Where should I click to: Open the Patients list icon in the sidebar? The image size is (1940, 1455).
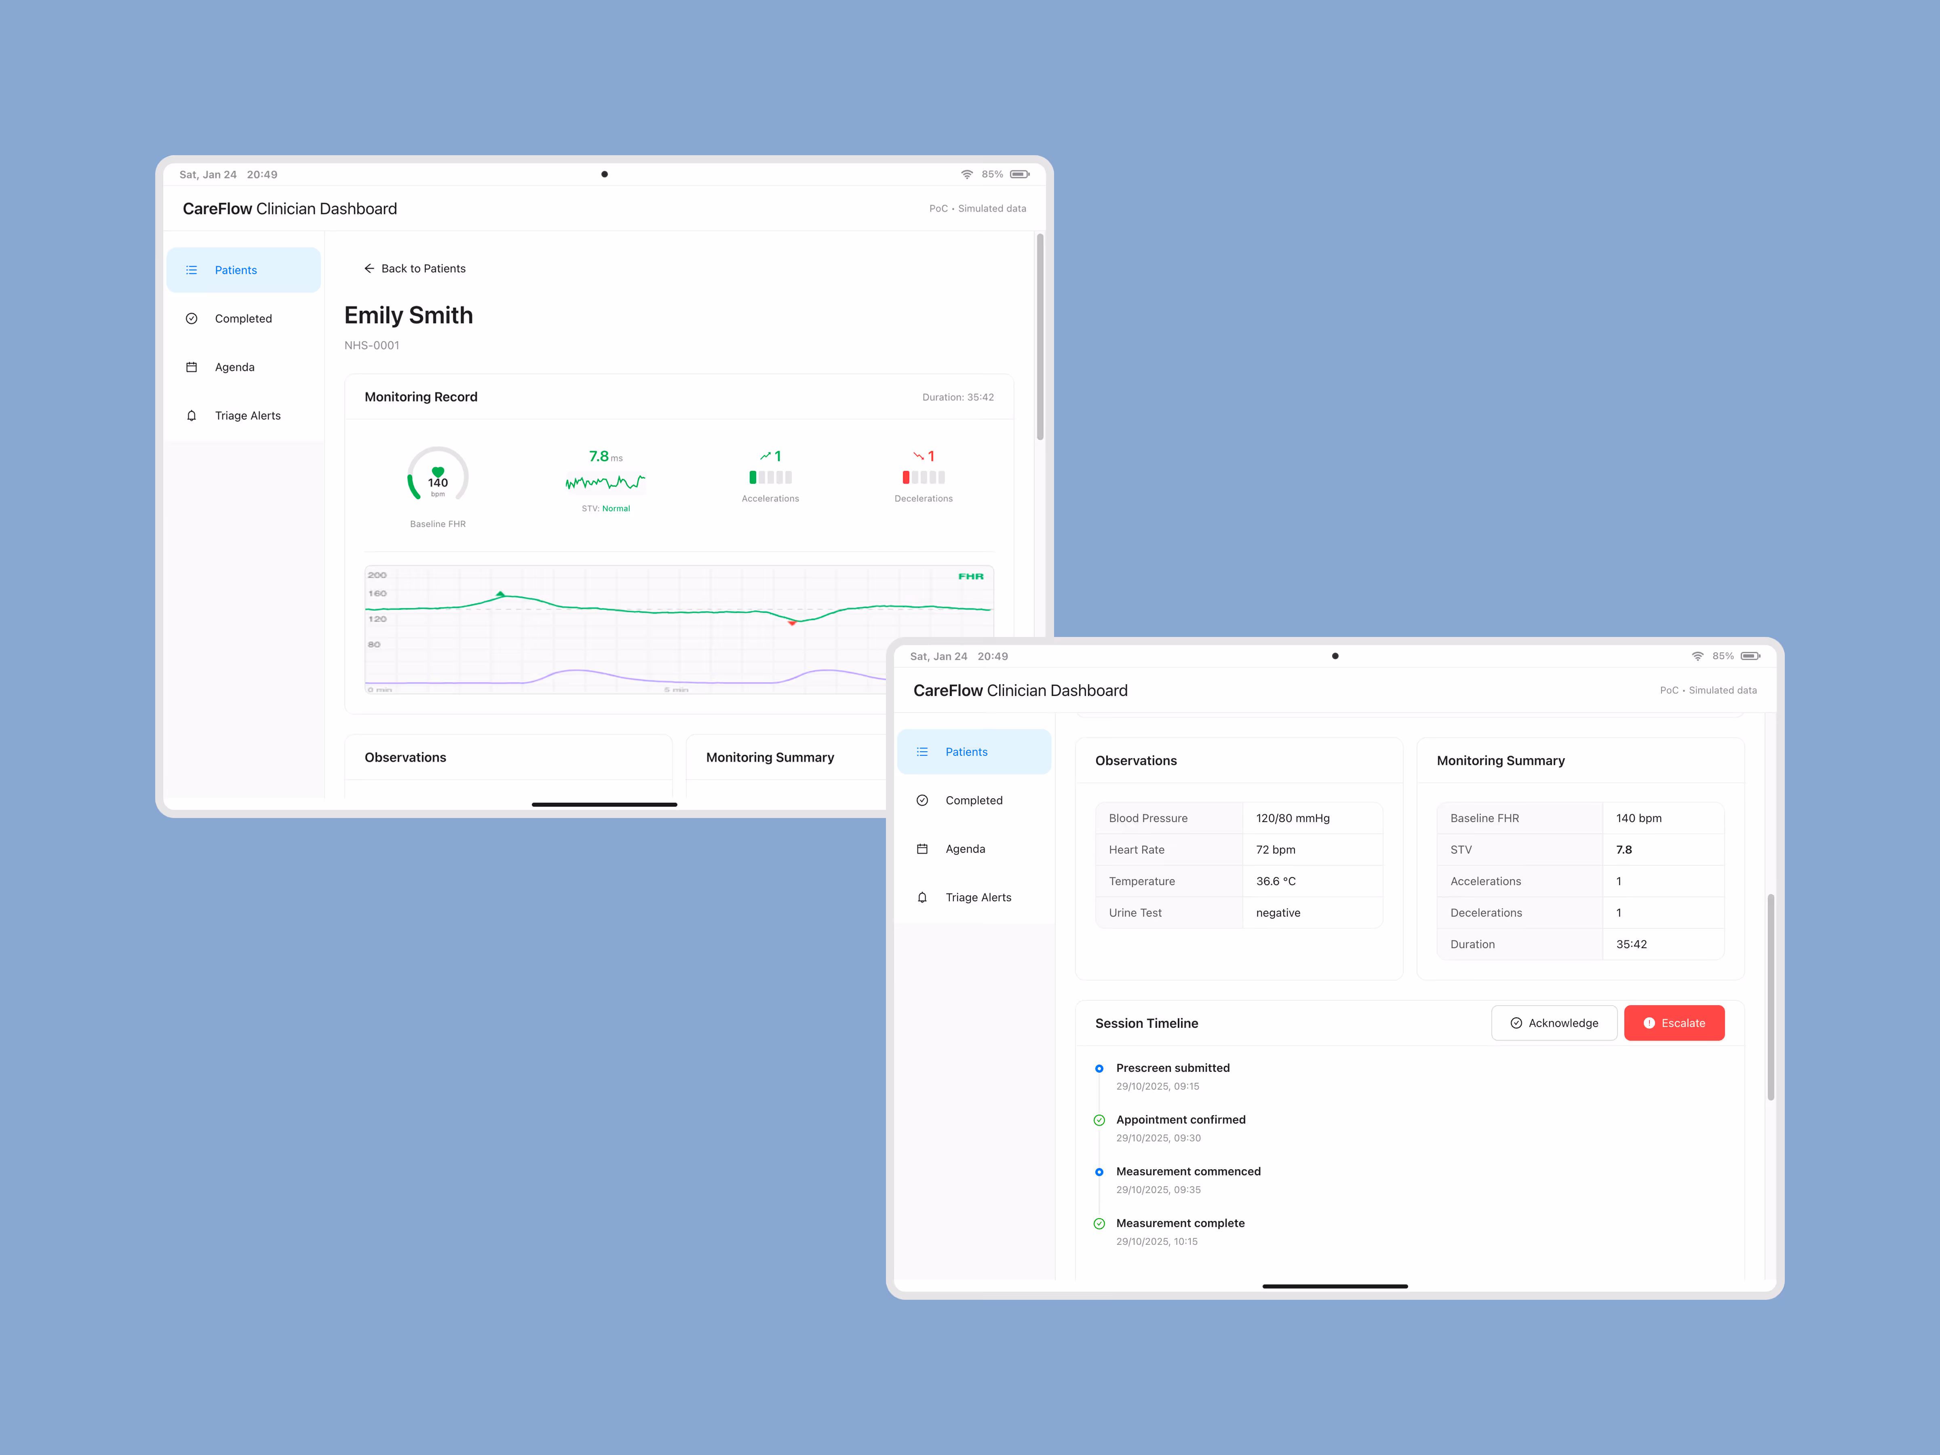click(x=192, y=269)
